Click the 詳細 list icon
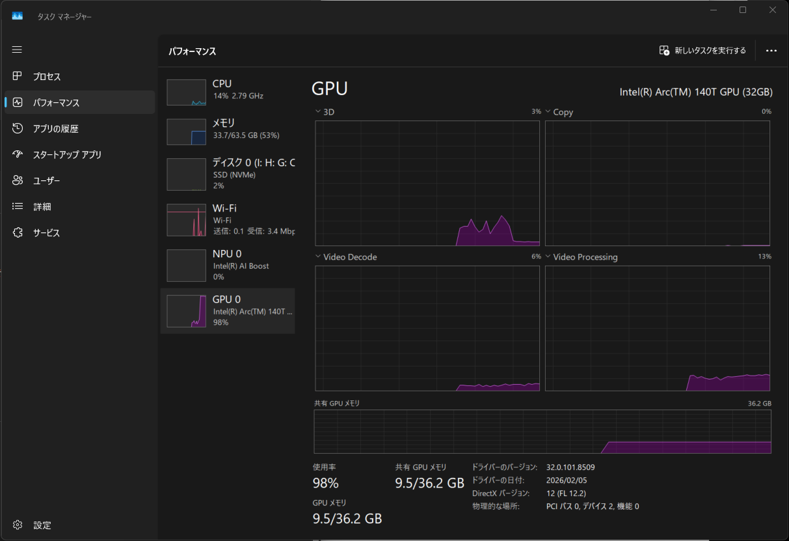 pos(18,206)
